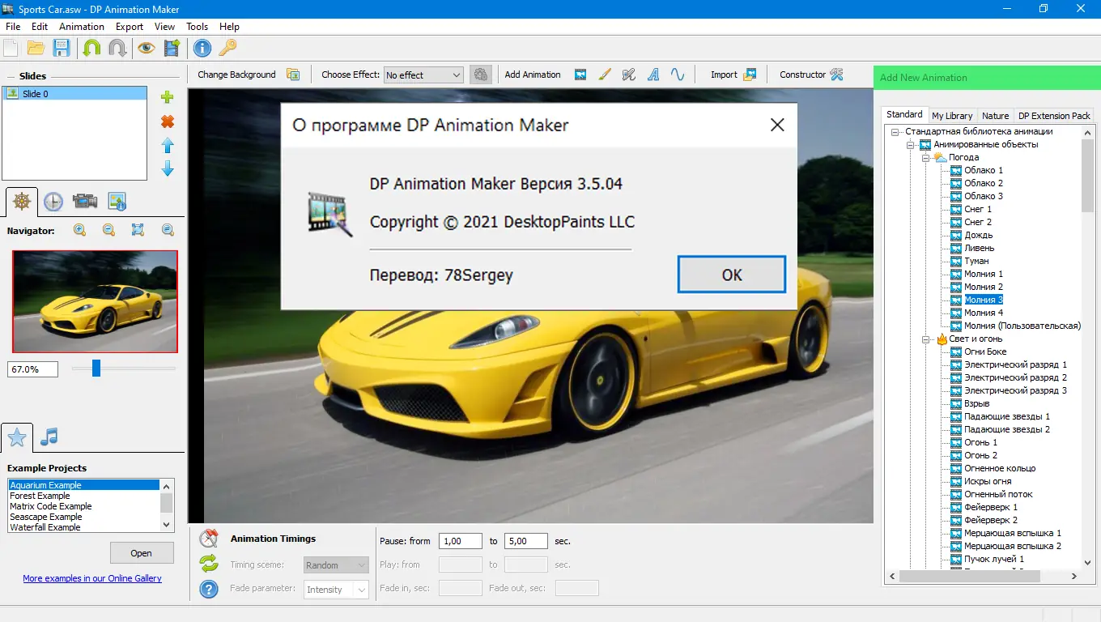Click OK in the about dialog
The image size is (1101, 622).
pyautogui.click(x=731, y=275)
